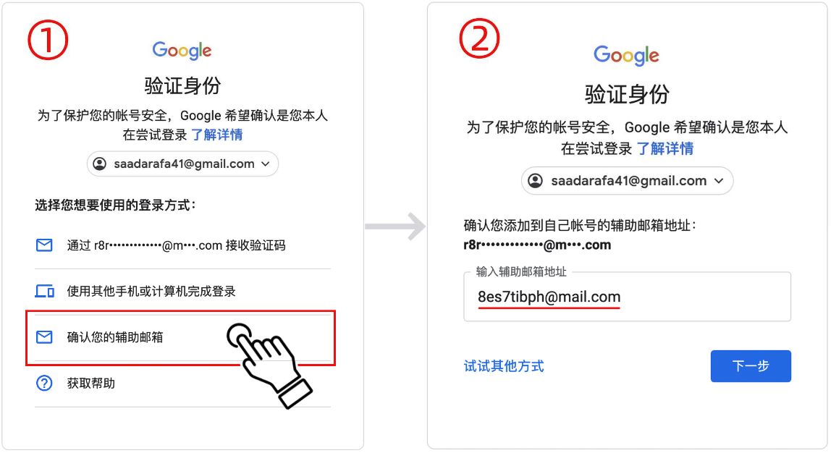Select 获取帮助 option
Image resolution: width=831 pixels, height=453 pixels.
tap(182, 384)
